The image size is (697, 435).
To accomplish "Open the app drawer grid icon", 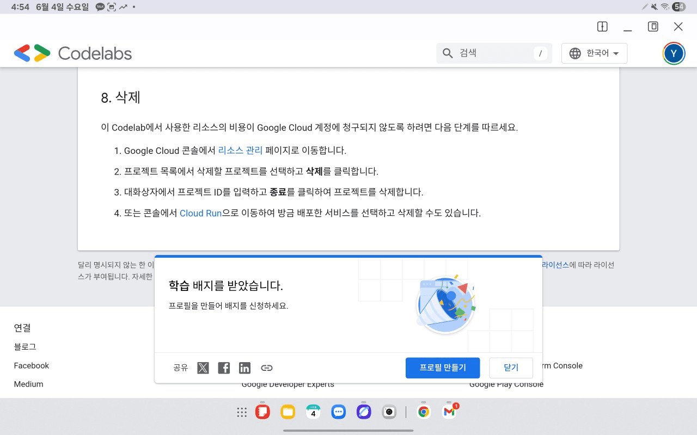I will tap(242, 412).
